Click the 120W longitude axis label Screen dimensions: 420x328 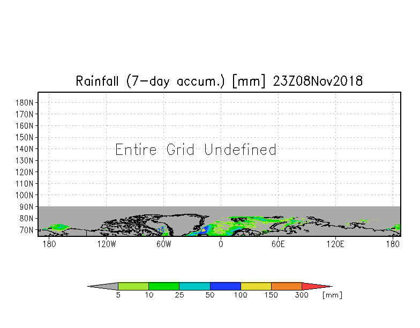pyautogui.click(x=107, y=244)
